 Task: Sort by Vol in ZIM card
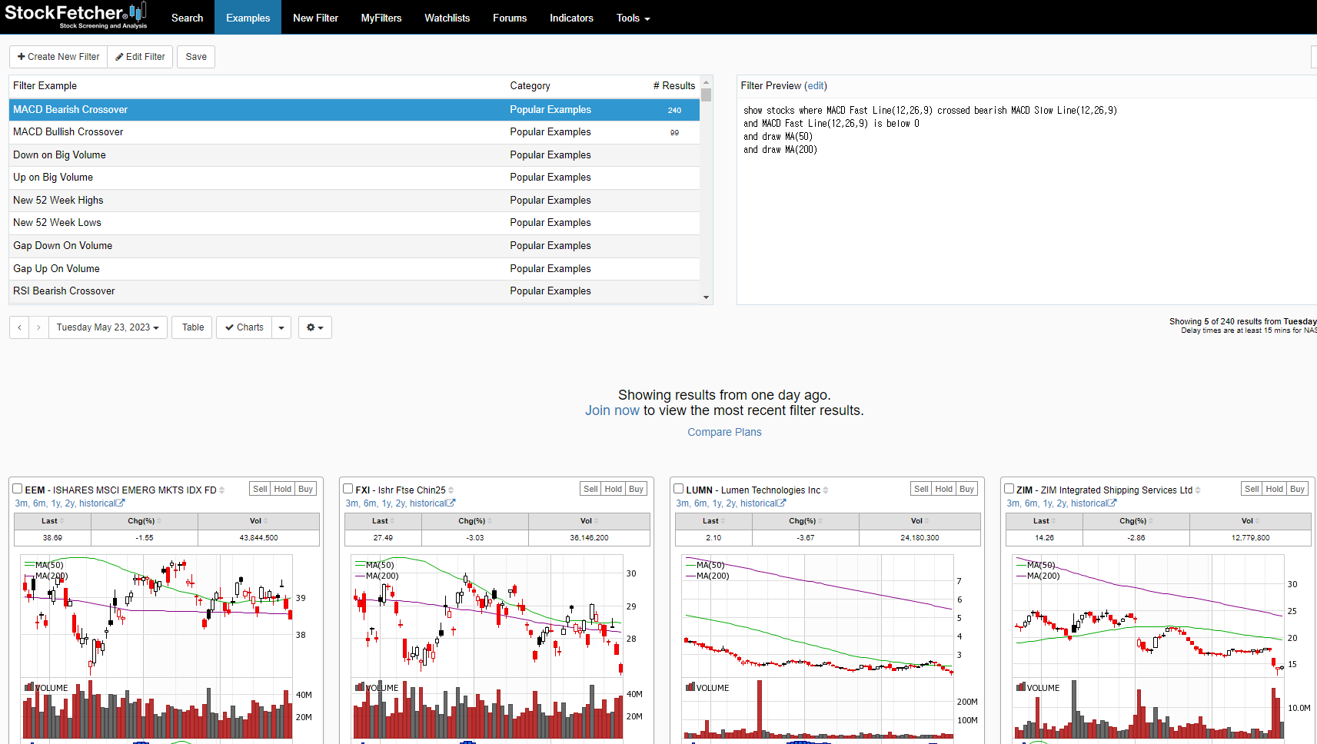pyautogui.click(x=1250, y=521)
